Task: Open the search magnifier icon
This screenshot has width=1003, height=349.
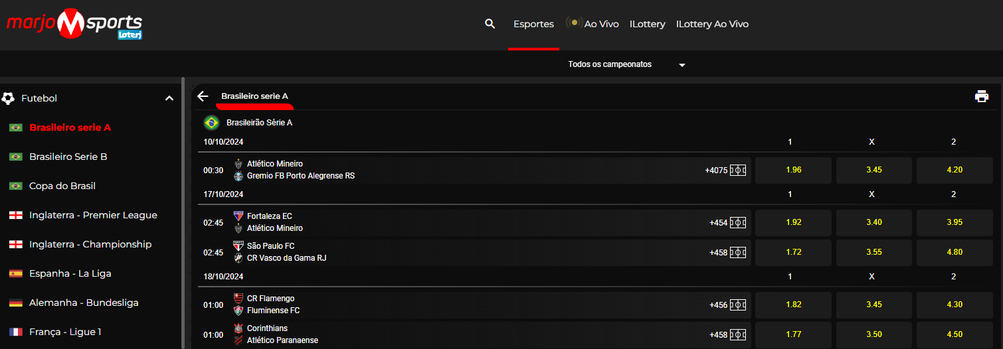Action: click(x=490, y=24)
